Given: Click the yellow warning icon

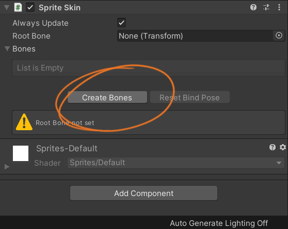Looking at the screenshot, I should pyautogui.click(x=24, y=122).
